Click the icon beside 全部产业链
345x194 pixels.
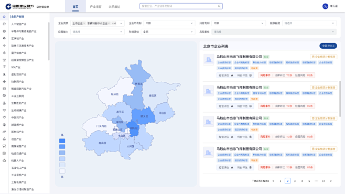click(4, 17)
